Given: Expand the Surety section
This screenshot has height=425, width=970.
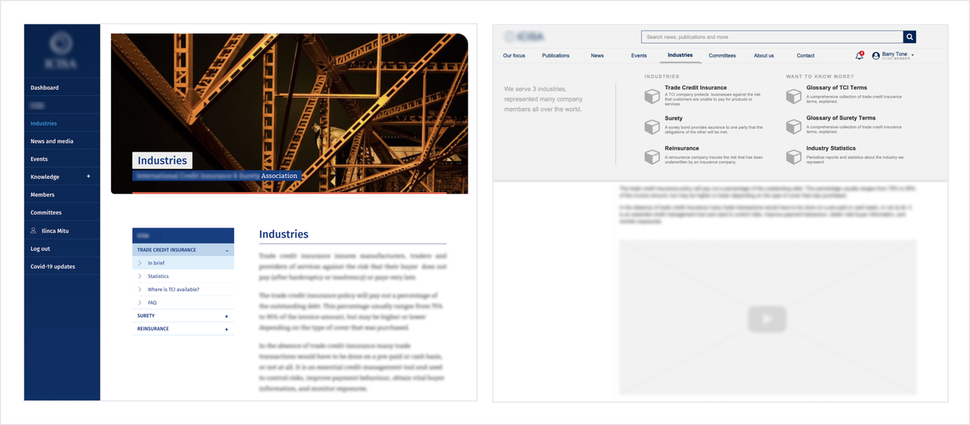Looking at the screenshot, I should point(227,316).
